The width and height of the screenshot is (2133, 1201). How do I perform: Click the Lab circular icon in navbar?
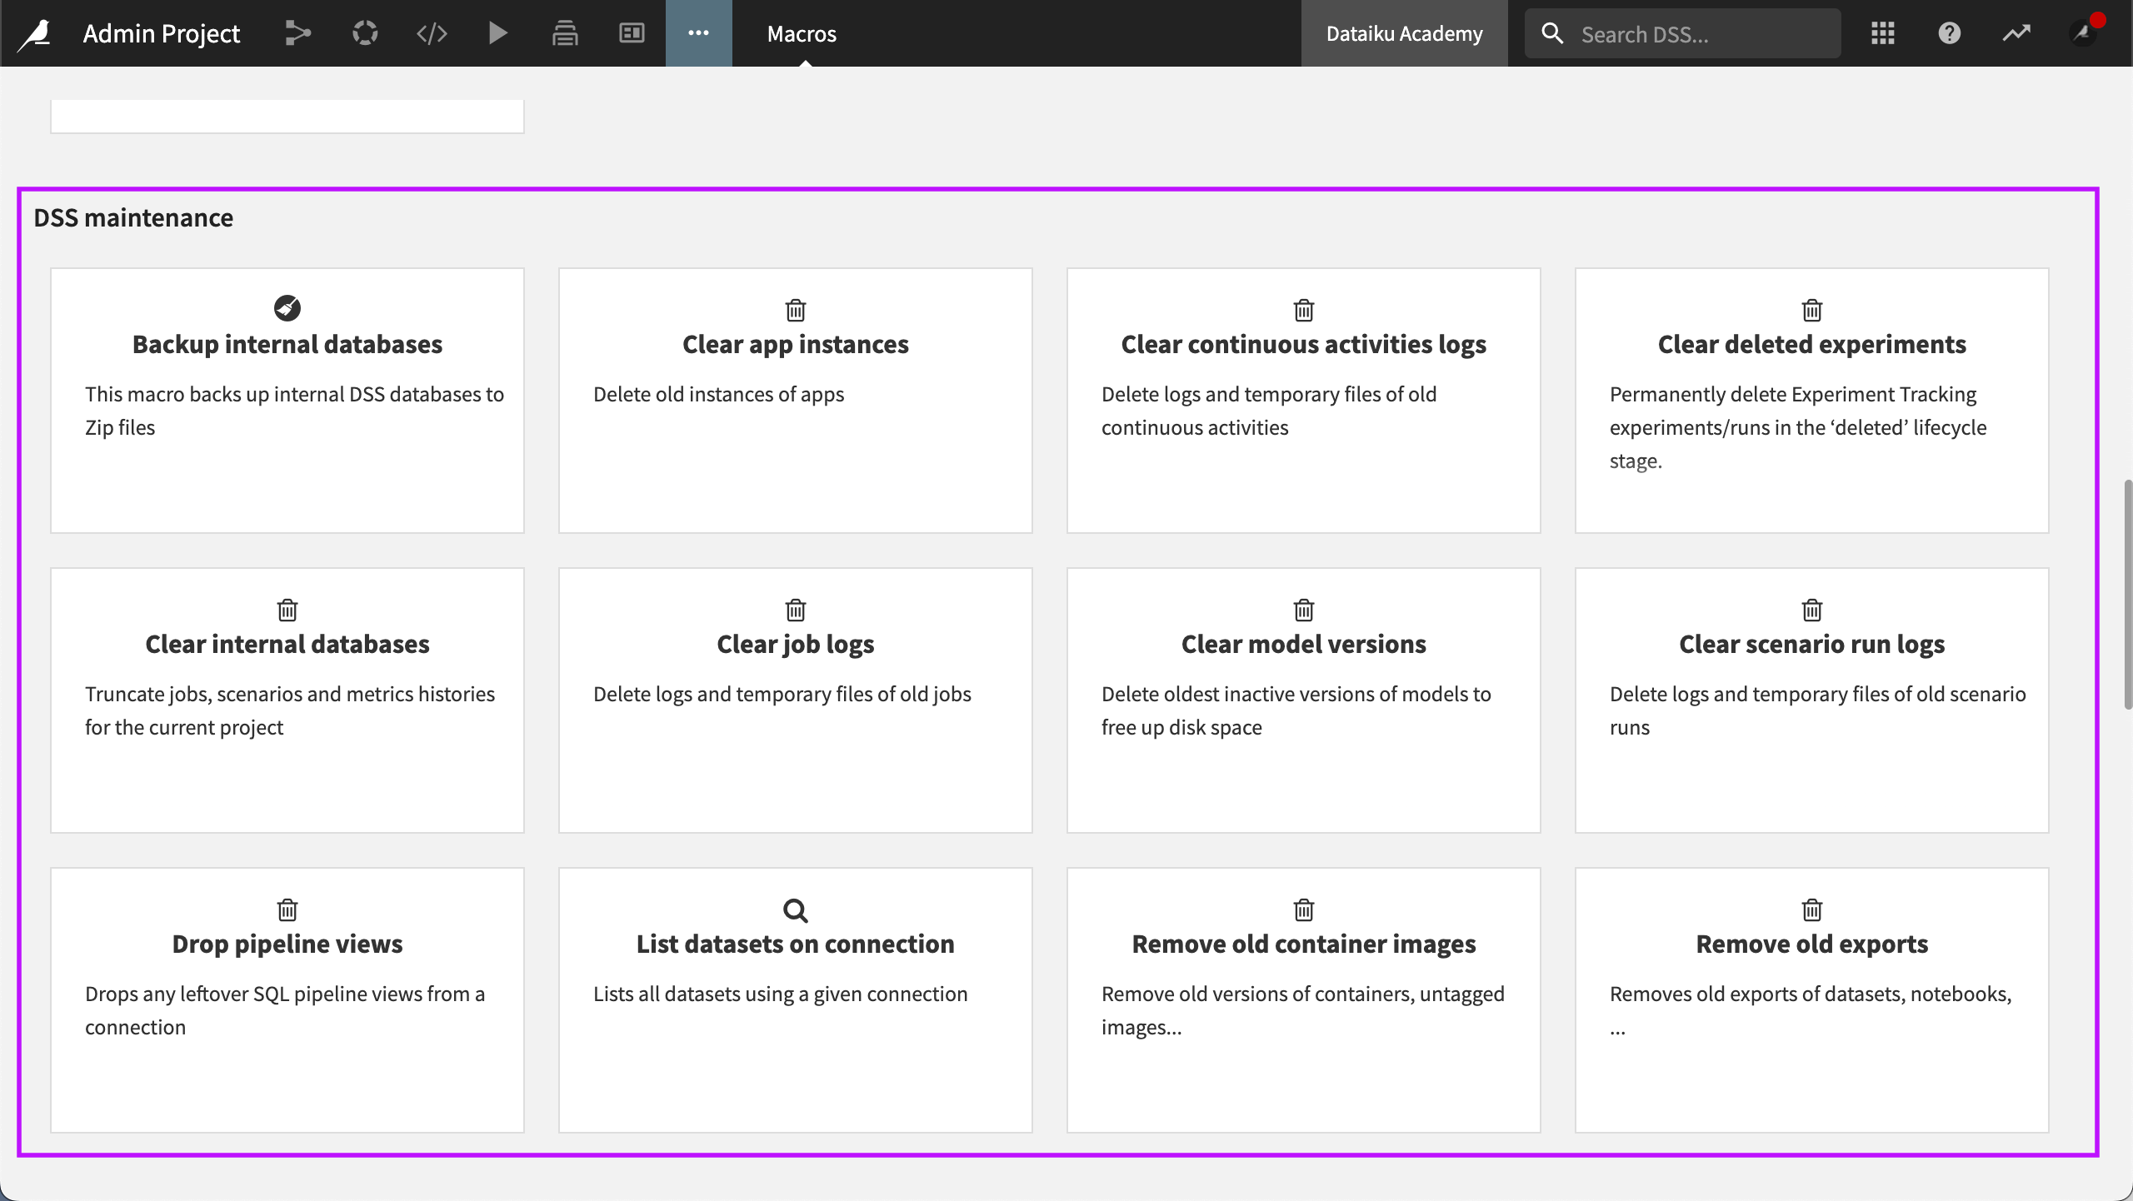365,33
